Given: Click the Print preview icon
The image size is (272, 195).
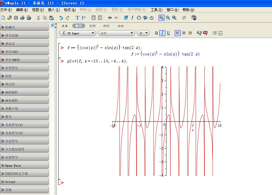Looking at the screenshot, I should point(29,17).
